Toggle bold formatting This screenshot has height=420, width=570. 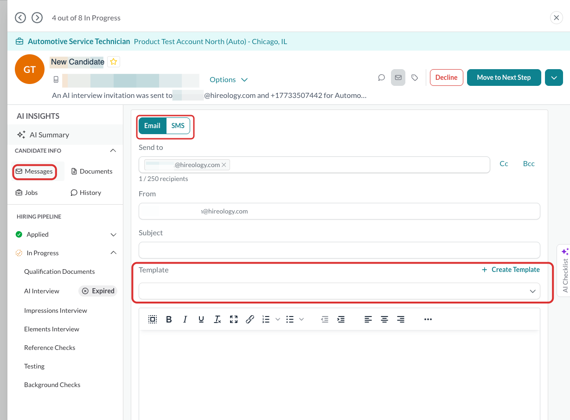pos(169,319)
